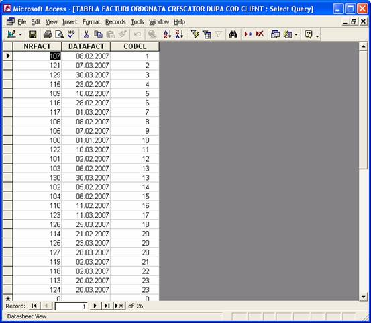Click the Save toolbar icon

(33, 34)
